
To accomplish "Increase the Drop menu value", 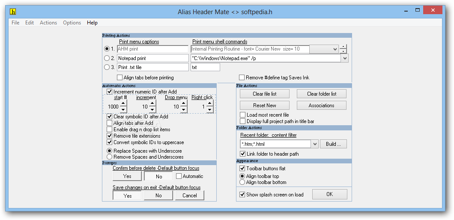I will [184, 104].
